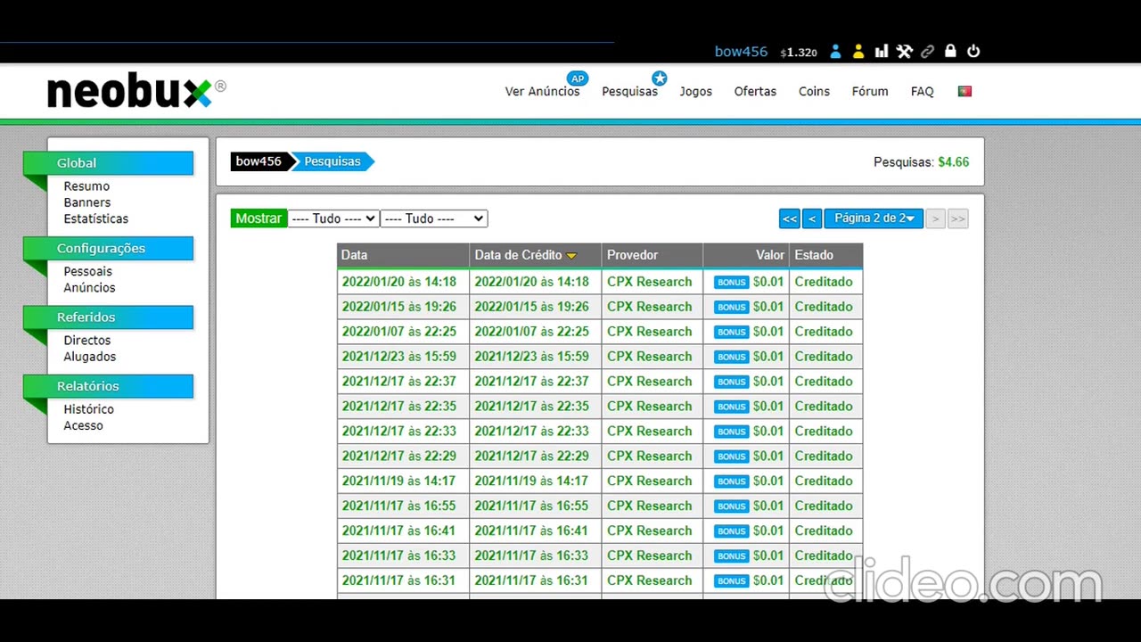Click the blue user icon in top bar
Viewport: 1141px width, 642px height.
[x=835, y=52]
